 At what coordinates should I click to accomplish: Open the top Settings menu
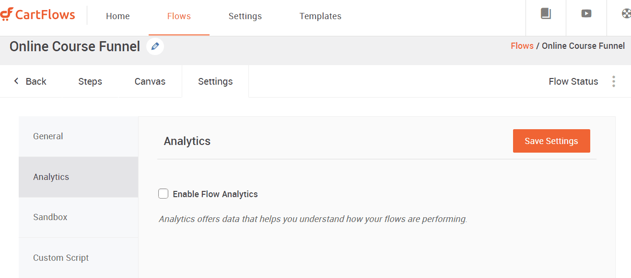(245, 16)
